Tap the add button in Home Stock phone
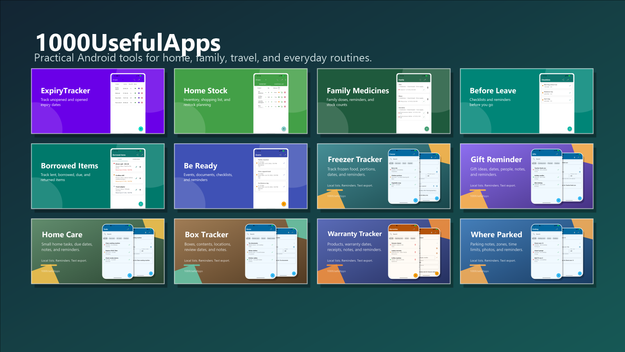625x352 pixels. click(284, 129)
